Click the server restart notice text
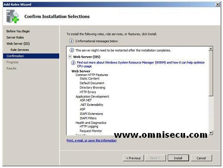223x168 pixels. (x=123, y=50)
